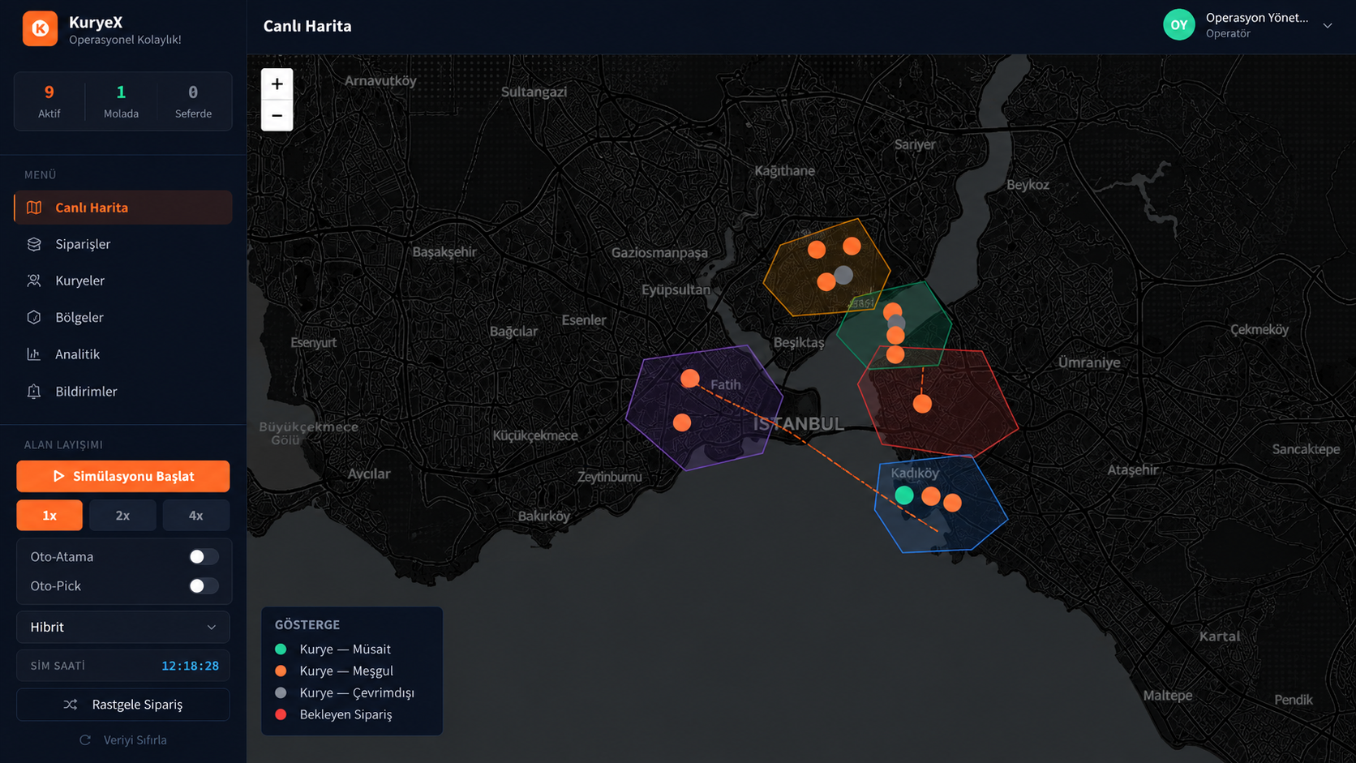The height and width of the screenshot is (763, 1356).
Task: Click the Canlı Harita map icon
Action: (34, 208)
